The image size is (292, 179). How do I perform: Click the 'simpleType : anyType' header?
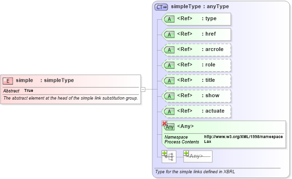pyautogui.click(x=200, y=7)
